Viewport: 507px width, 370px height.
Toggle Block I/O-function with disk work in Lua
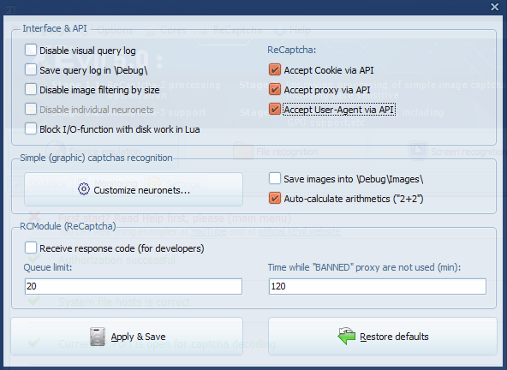coord(31,129)
